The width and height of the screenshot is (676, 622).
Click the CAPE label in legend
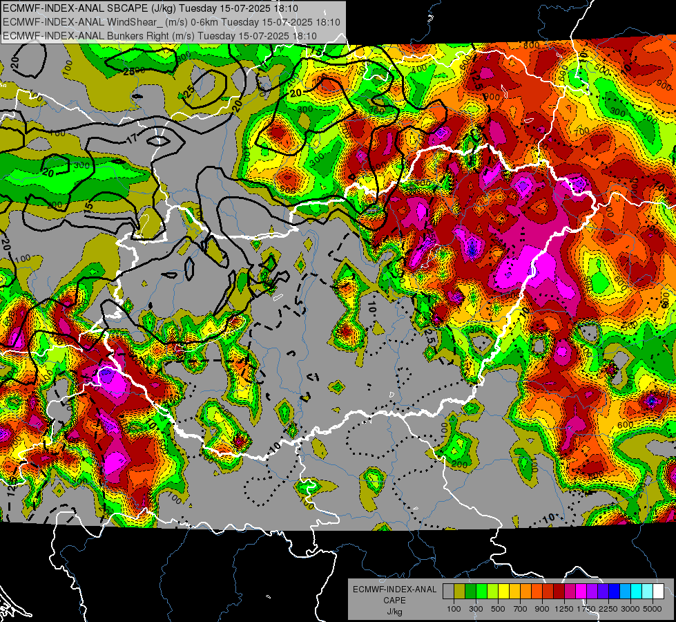394,600
